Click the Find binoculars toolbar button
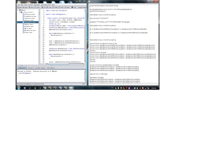The width and height of the screenshot is (213, 151). point(74,7)
